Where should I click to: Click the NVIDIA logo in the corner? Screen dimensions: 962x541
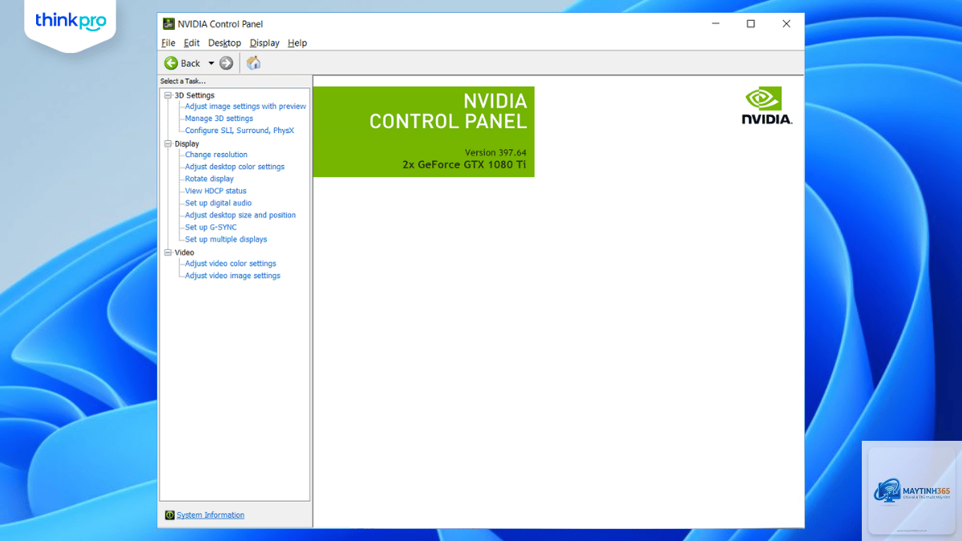coord(767,106)
